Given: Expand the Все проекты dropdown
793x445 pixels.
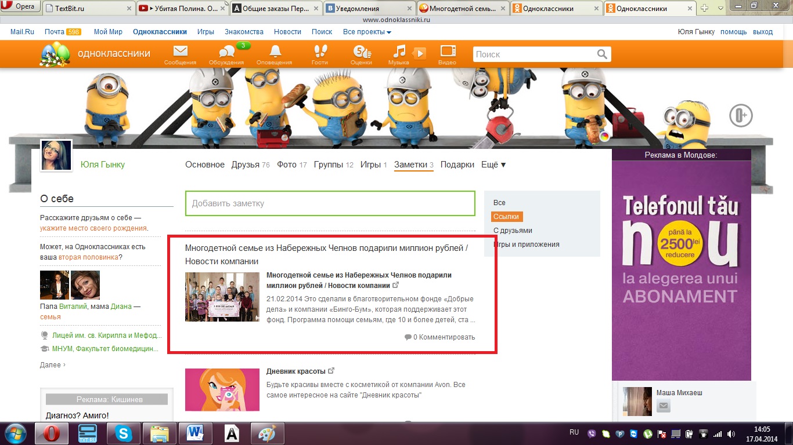Looking at the screenshot, I should pos(367,32).
